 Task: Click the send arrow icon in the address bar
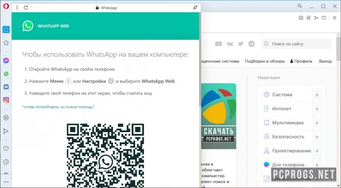(x=316, y=18)
